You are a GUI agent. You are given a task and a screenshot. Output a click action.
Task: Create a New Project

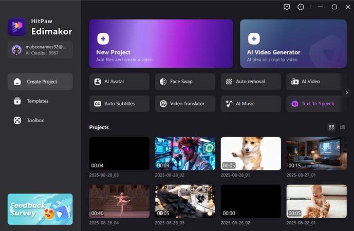coord(161,44)
